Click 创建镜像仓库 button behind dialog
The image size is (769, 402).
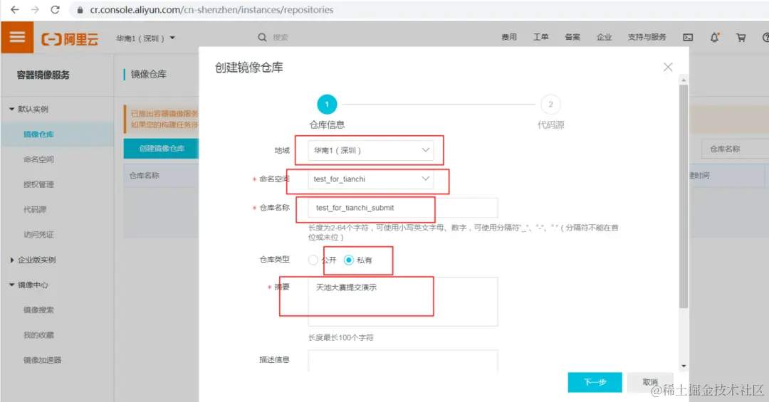162,149
